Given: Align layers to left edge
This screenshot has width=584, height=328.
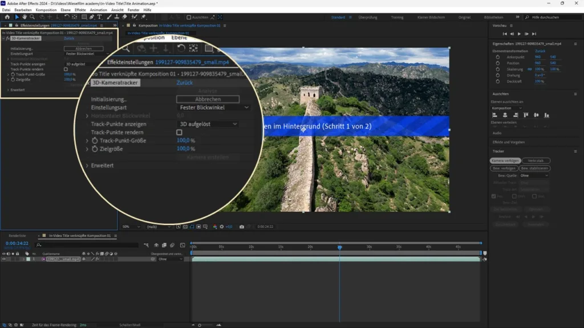Looking at the screenshot, I should [x=494, y=115].
